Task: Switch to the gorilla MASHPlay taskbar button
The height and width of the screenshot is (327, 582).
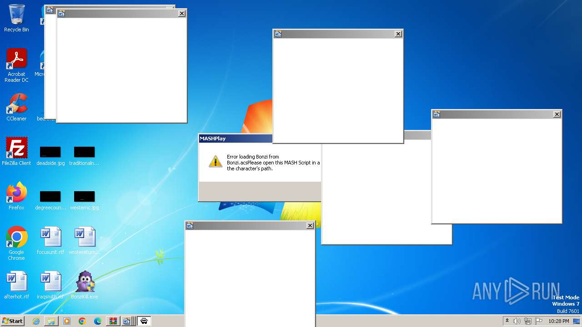Action: click(144, 321)
